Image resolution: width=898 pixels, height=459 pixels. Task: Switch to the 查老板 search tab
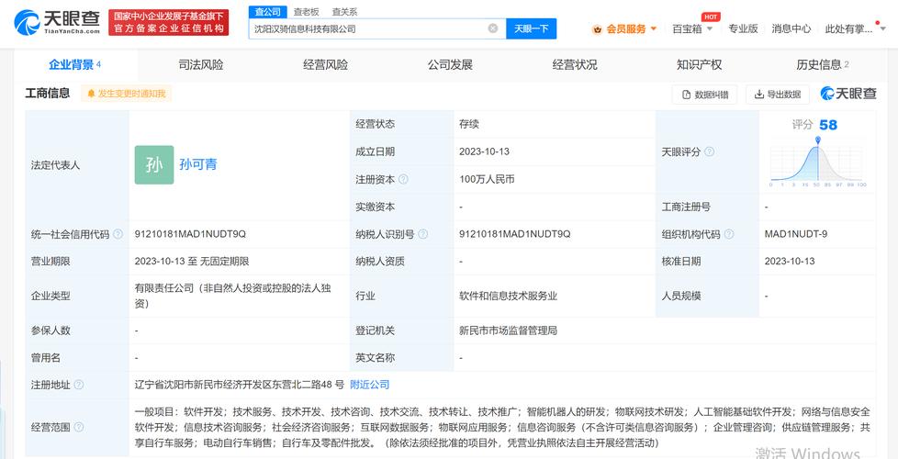[x=306, y=11]
